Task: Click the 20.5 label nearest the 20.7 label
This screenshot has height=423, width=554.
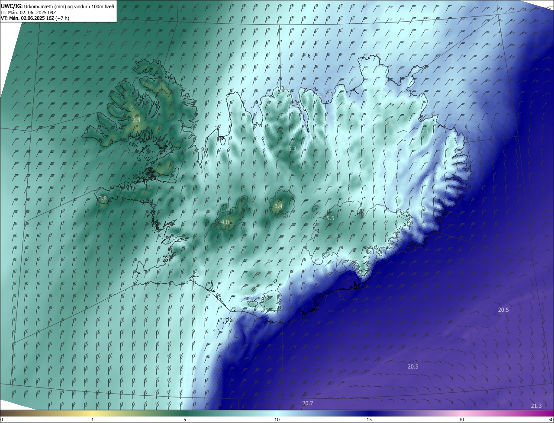Action: [x=413, y=366]
